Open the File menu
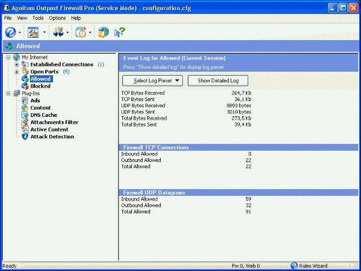This screenshot has height=271, width=361. (7, 18)
